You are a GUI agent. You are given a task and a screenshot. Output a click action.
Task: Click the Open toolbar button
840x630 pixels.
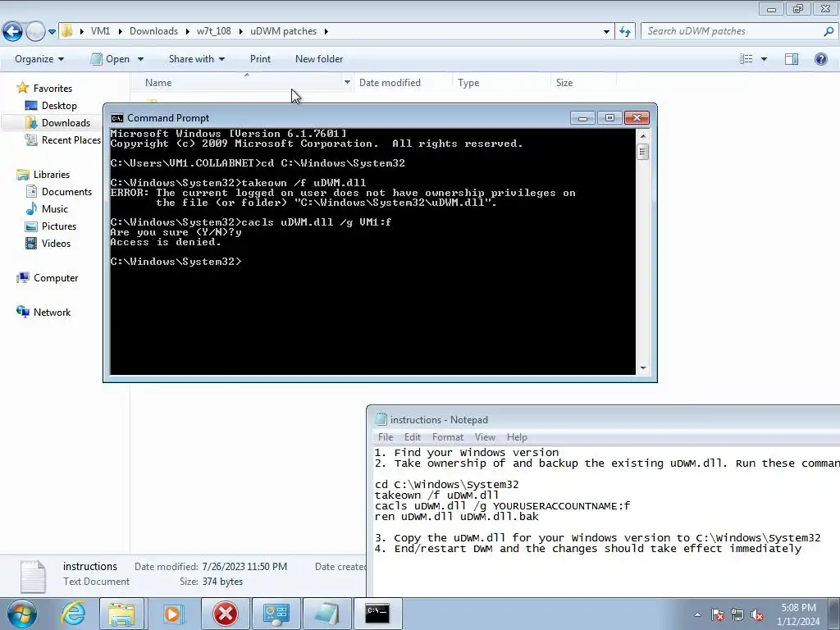[x=111, y=59]
